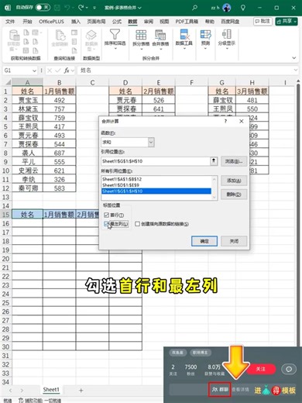Open the 文件 File menu

(10, 22)
